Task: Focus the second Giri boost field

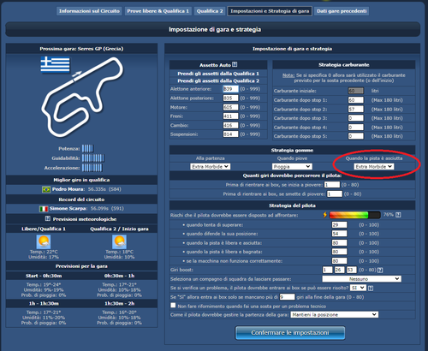Action: click(x=340, y=270)
